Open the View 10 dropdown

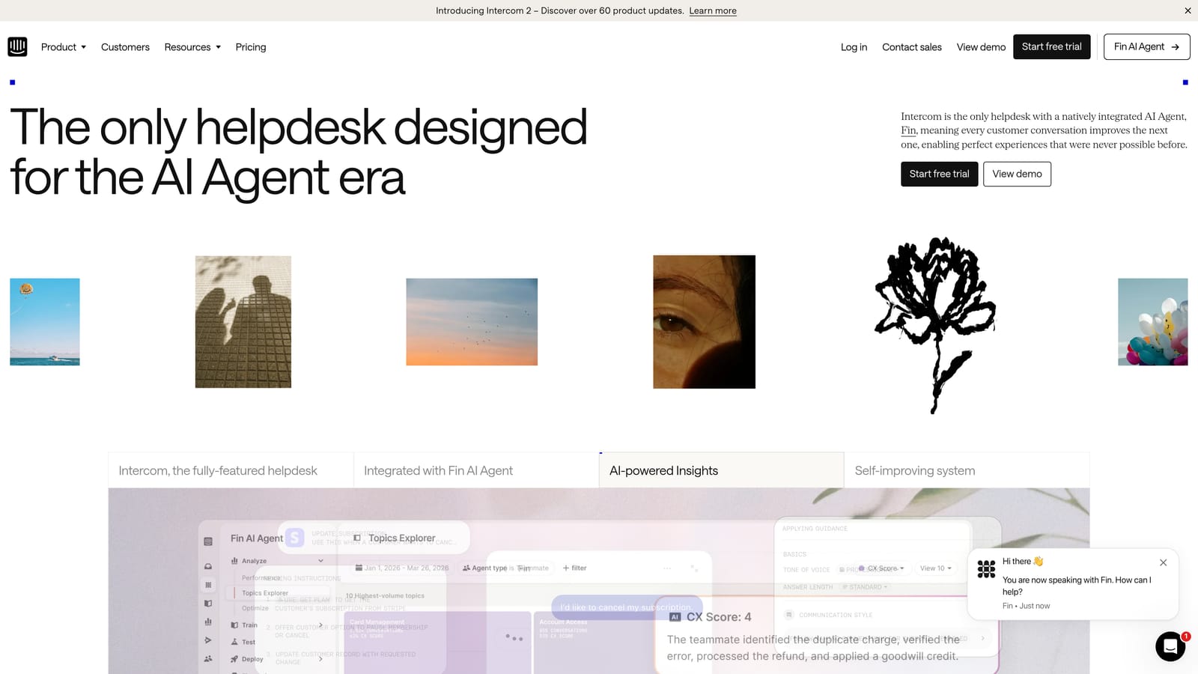(935, 568)
